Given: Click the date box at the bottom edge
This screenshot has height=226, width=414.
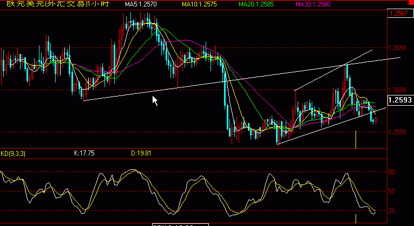Looking at the screenshot, I should (x=181, y=225).
